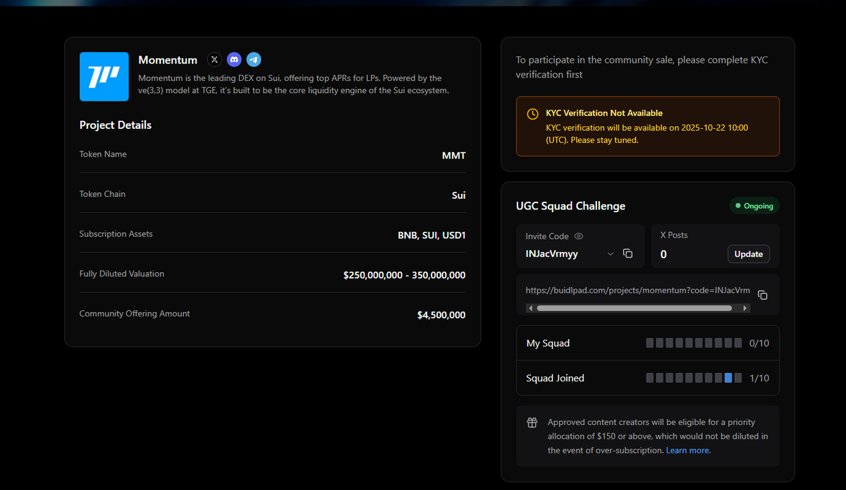This screenshot has height=490, width=846.
Task: Click the '0/10' My Squad count
Action: [759, 343]
